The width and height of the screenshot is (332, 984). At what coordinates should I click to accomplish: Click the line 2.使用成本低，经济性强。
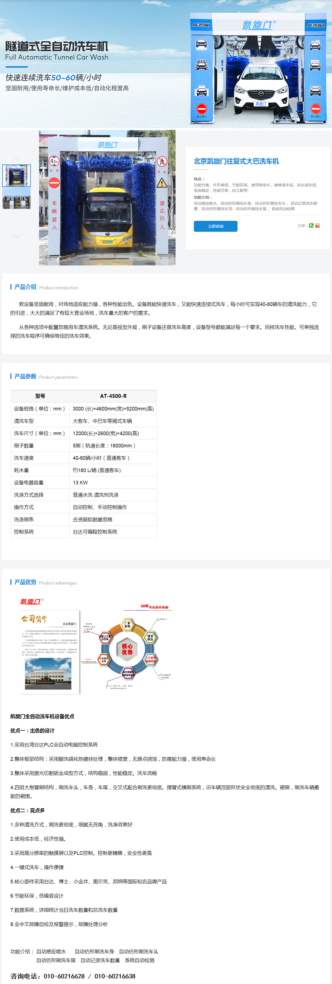click(38, 838)
